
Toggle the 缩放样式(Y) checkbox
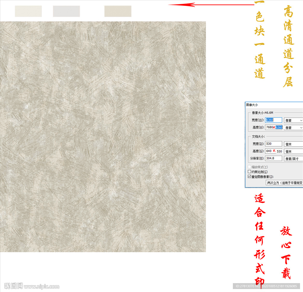click(249, 167)
